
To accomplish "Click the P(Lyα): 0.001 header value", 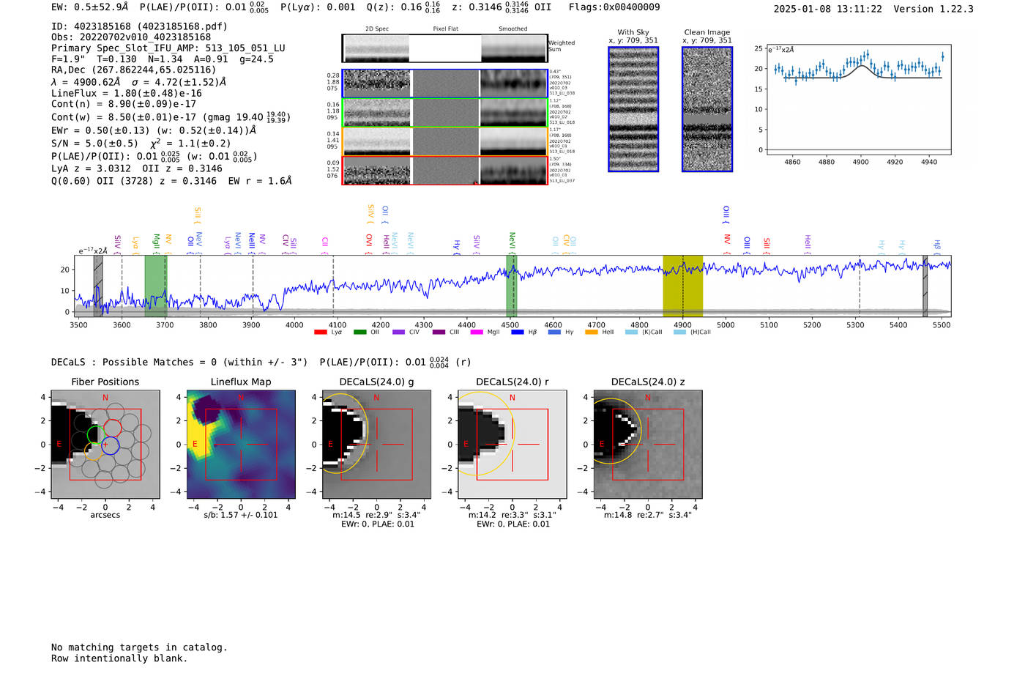I will tap(318, 7).
